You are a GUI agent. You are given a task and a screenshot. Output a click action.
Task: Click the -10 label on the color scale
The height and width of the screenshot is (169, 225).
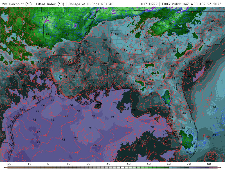[x=28, y=164]
